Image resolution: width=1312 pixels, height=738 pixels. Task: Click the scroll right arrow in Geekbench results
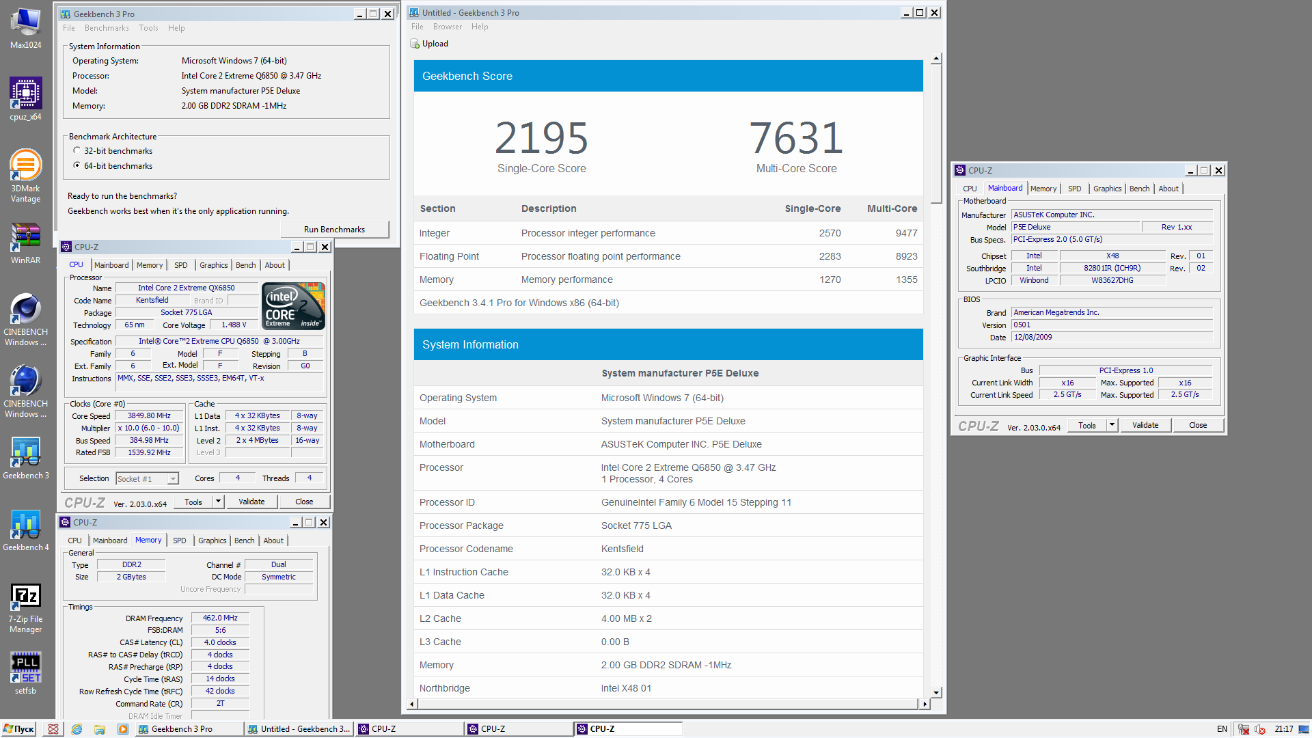tap(925, 704)
